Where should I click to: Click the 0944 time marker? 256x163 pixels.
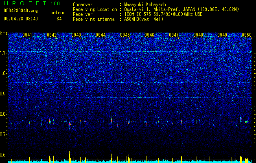pos(101,35)
